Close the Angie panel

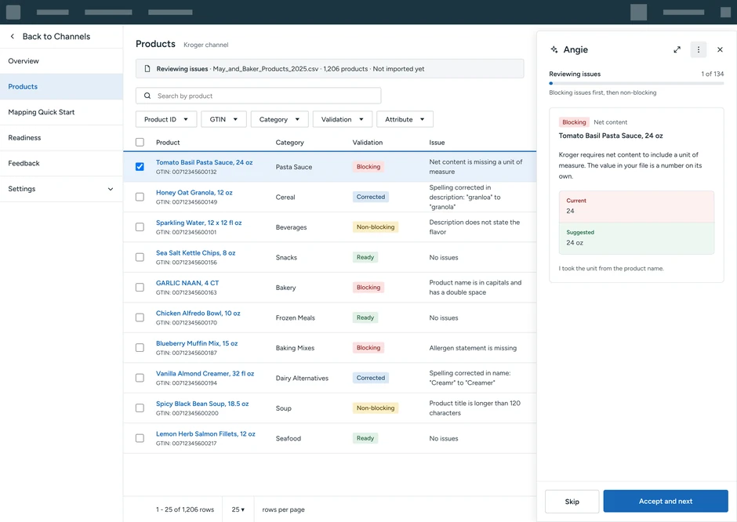click(720, 49)
